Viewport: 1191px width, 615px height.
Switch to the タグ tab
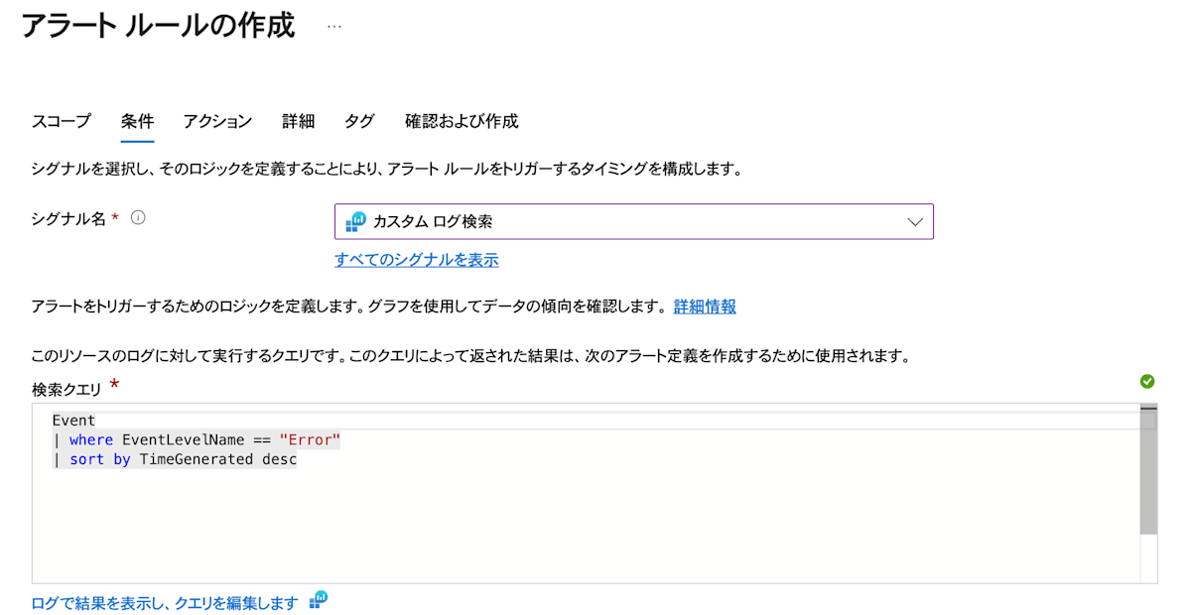point(359,121)
